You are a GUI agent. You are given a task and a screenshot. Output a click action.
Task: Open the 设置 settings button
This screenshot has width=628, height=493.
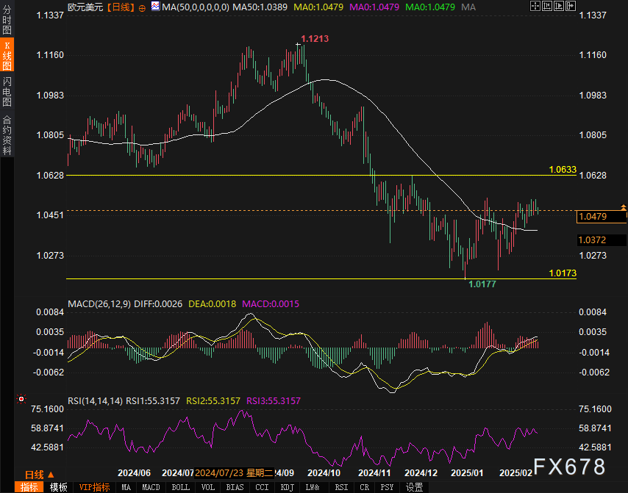pyautogui.click(x=415, y=487)
